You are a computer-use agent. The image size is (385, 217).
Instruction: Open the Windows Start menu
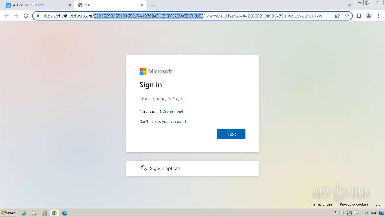8,213
